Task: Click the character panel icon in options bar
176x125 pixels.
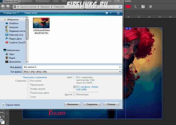Action: (143, 7)
